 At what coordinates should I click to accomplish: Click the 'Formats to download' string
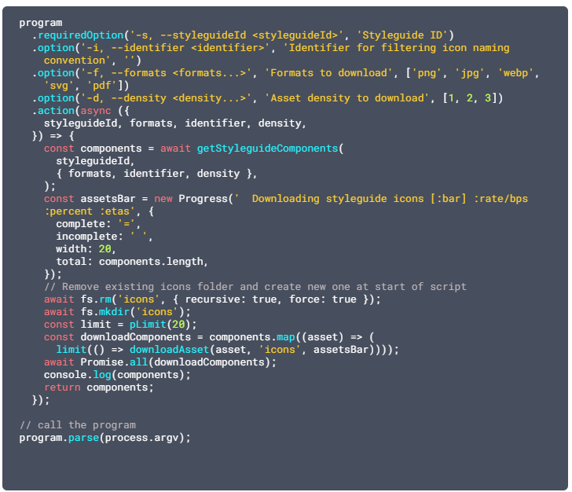328,73
